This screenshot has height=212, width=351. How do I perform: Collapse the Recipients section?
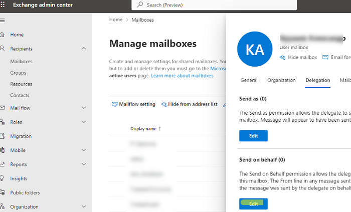click(84, 49)
